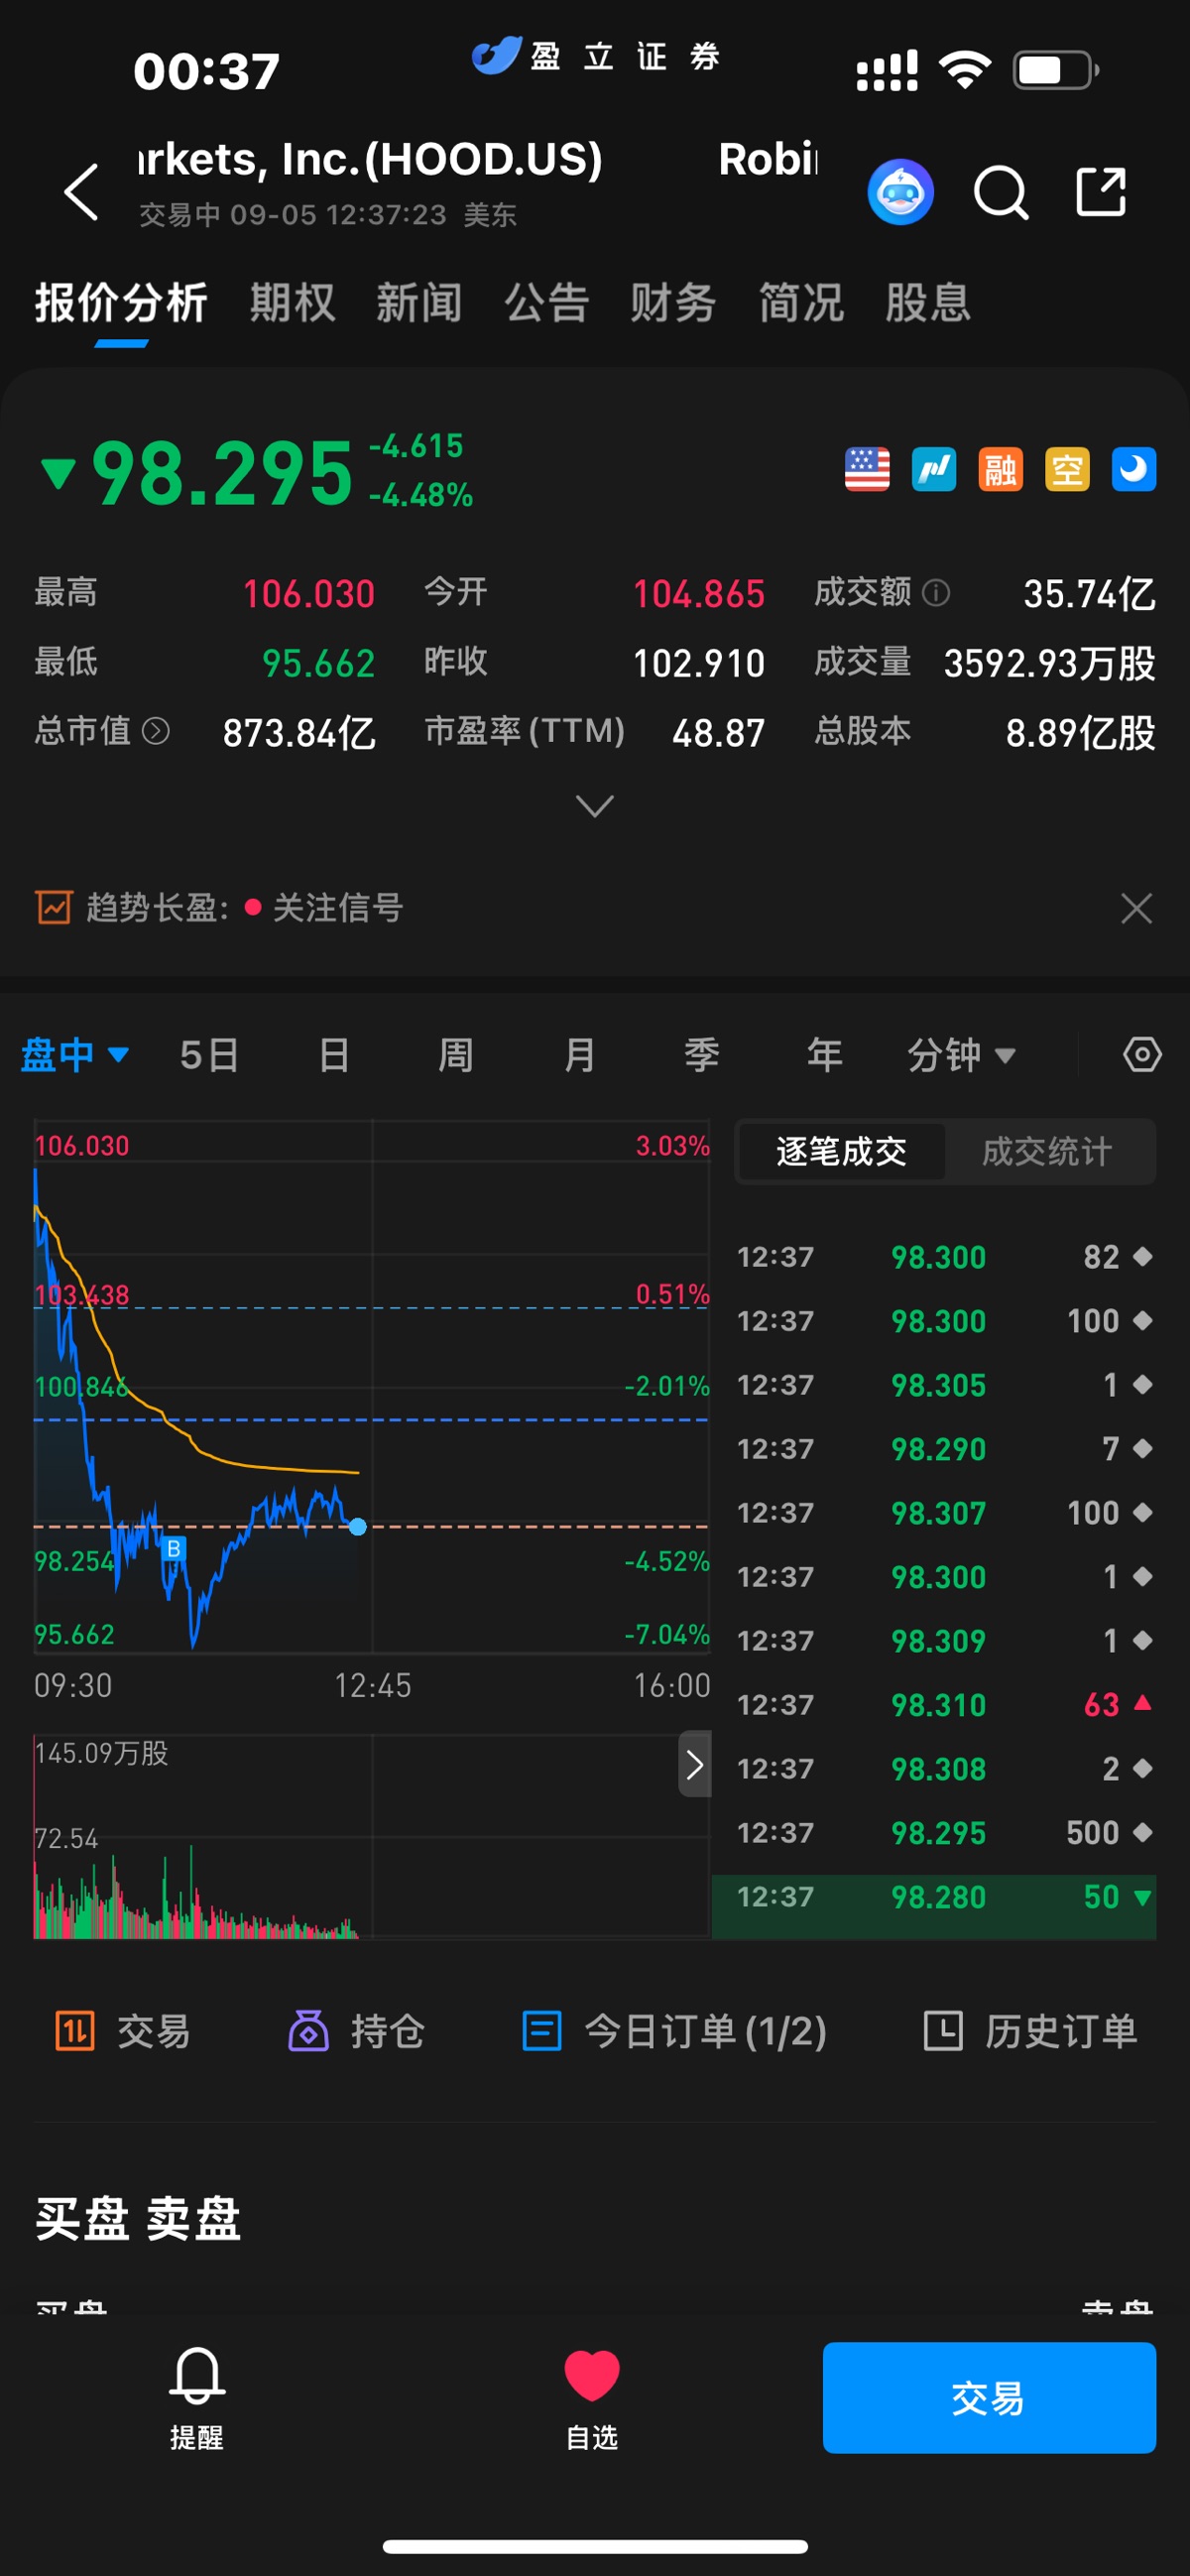Tap the orange 融 margin badge
The height and width of the screenshot is (2576, 1190).
[x=1000, y=469]
